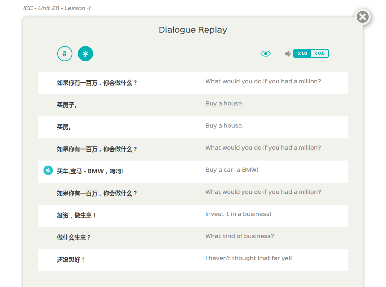Select the 投资，做生意 dialogue line
Image resolution: width=386 pixels, height=287 pixels.
[76, 216]
